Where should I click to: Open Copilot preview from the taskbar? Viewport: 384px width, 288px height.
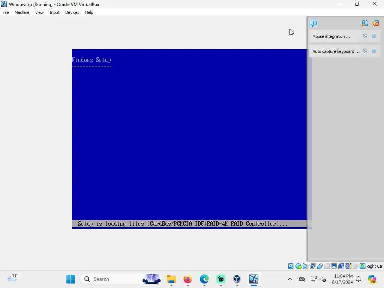pyautogui.click(x=372, y=279)
